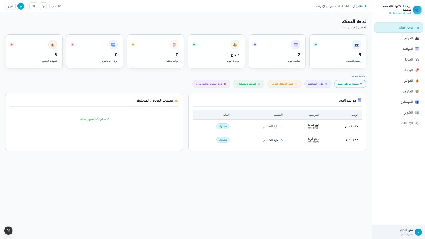Click the الوقت column header
This screenshot has width=425, height=239.
coord(355,115)
